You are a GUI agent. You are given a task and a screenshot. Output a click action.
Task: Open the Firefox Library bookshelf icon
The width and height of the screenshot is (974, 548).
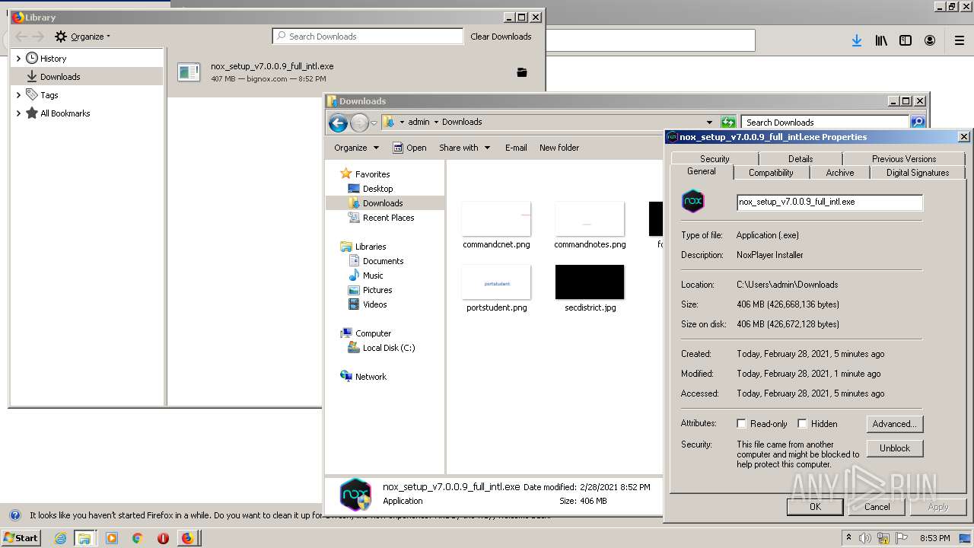coord(881,40)
